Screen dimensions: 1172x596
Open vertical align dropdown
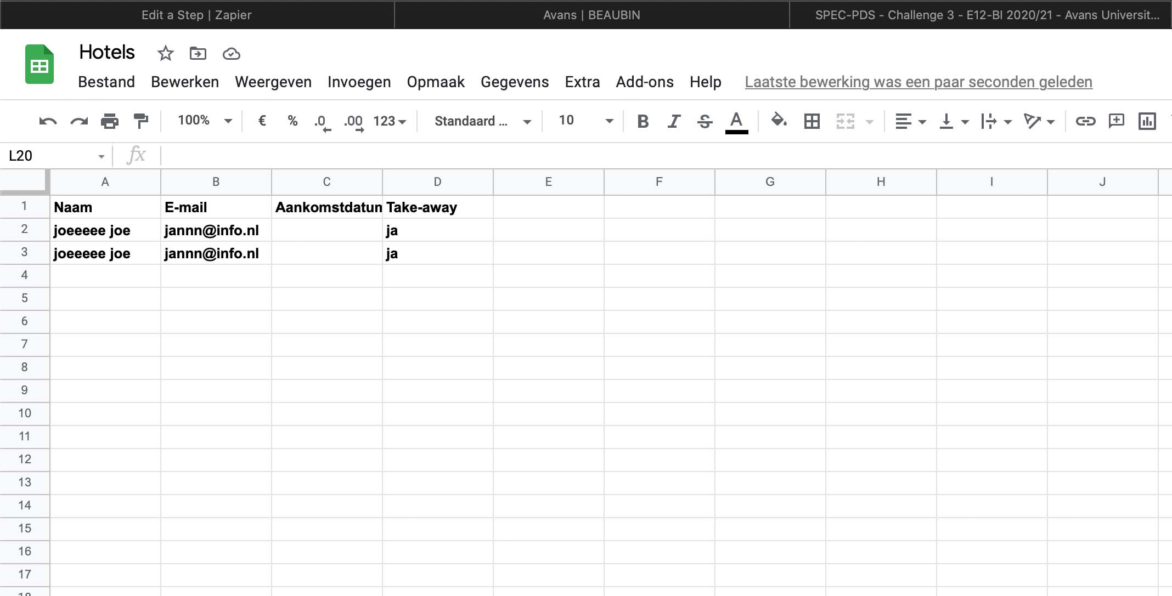954,121
